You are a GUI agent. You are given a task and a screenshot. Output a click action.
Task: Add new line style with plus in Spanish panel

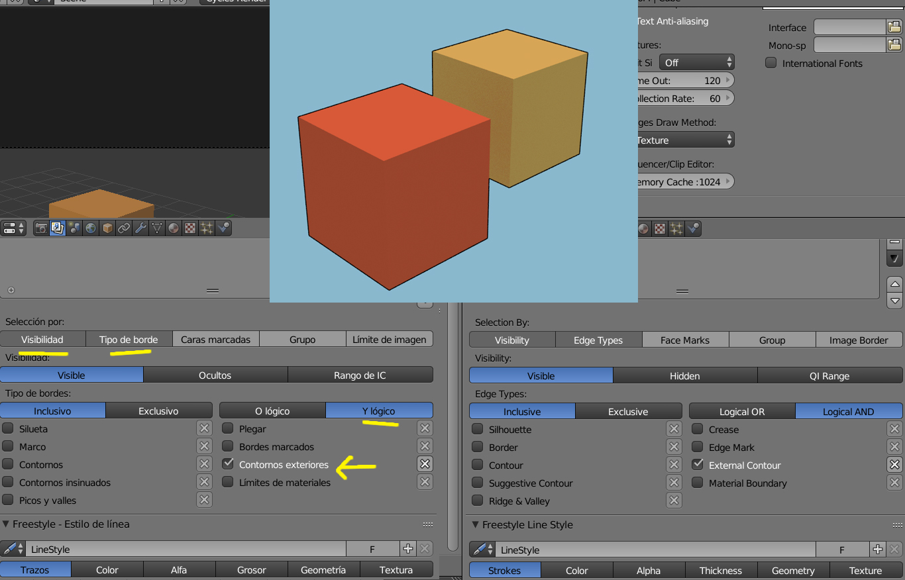click(x=408, y=549)
